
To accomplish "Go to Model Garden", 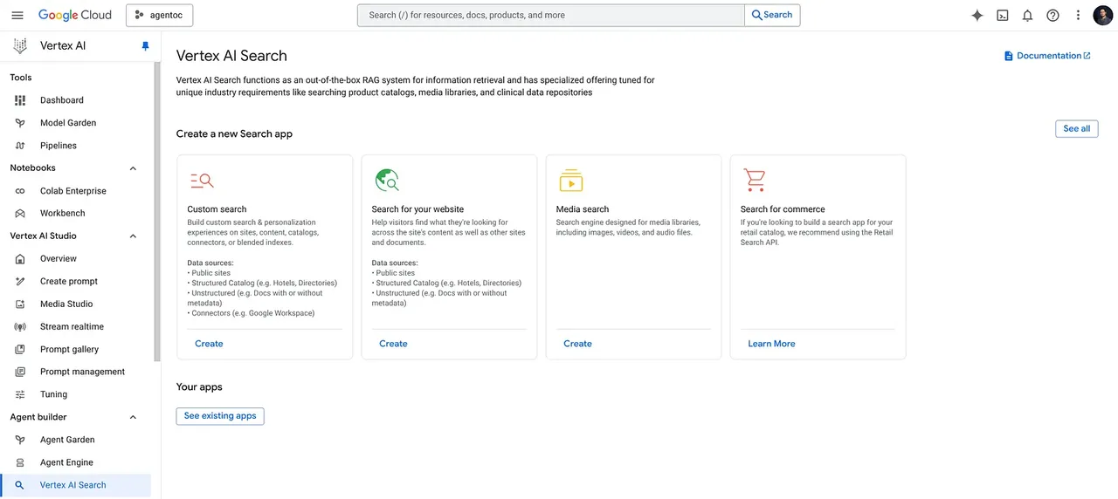I will (x=68, y=123).
